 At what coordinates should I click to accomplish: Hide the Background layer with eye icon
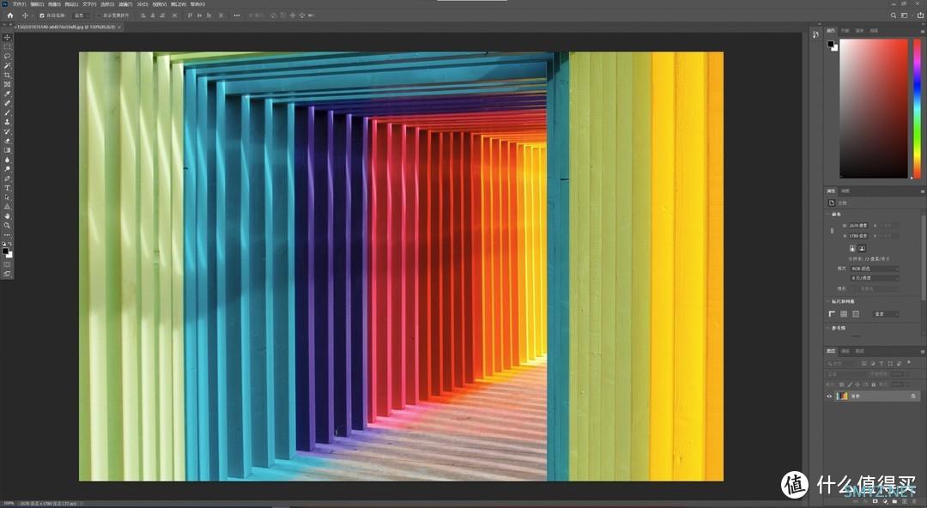[829, 396]
